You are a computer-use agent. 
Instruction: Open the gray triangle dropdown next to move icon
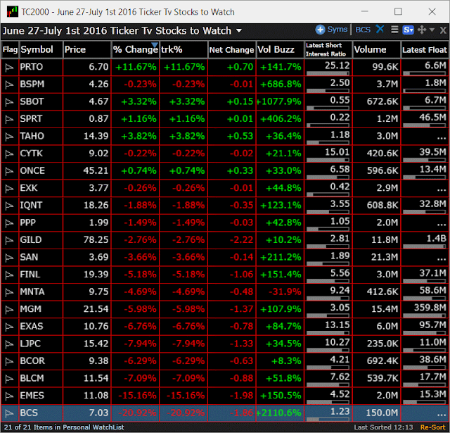432,30
